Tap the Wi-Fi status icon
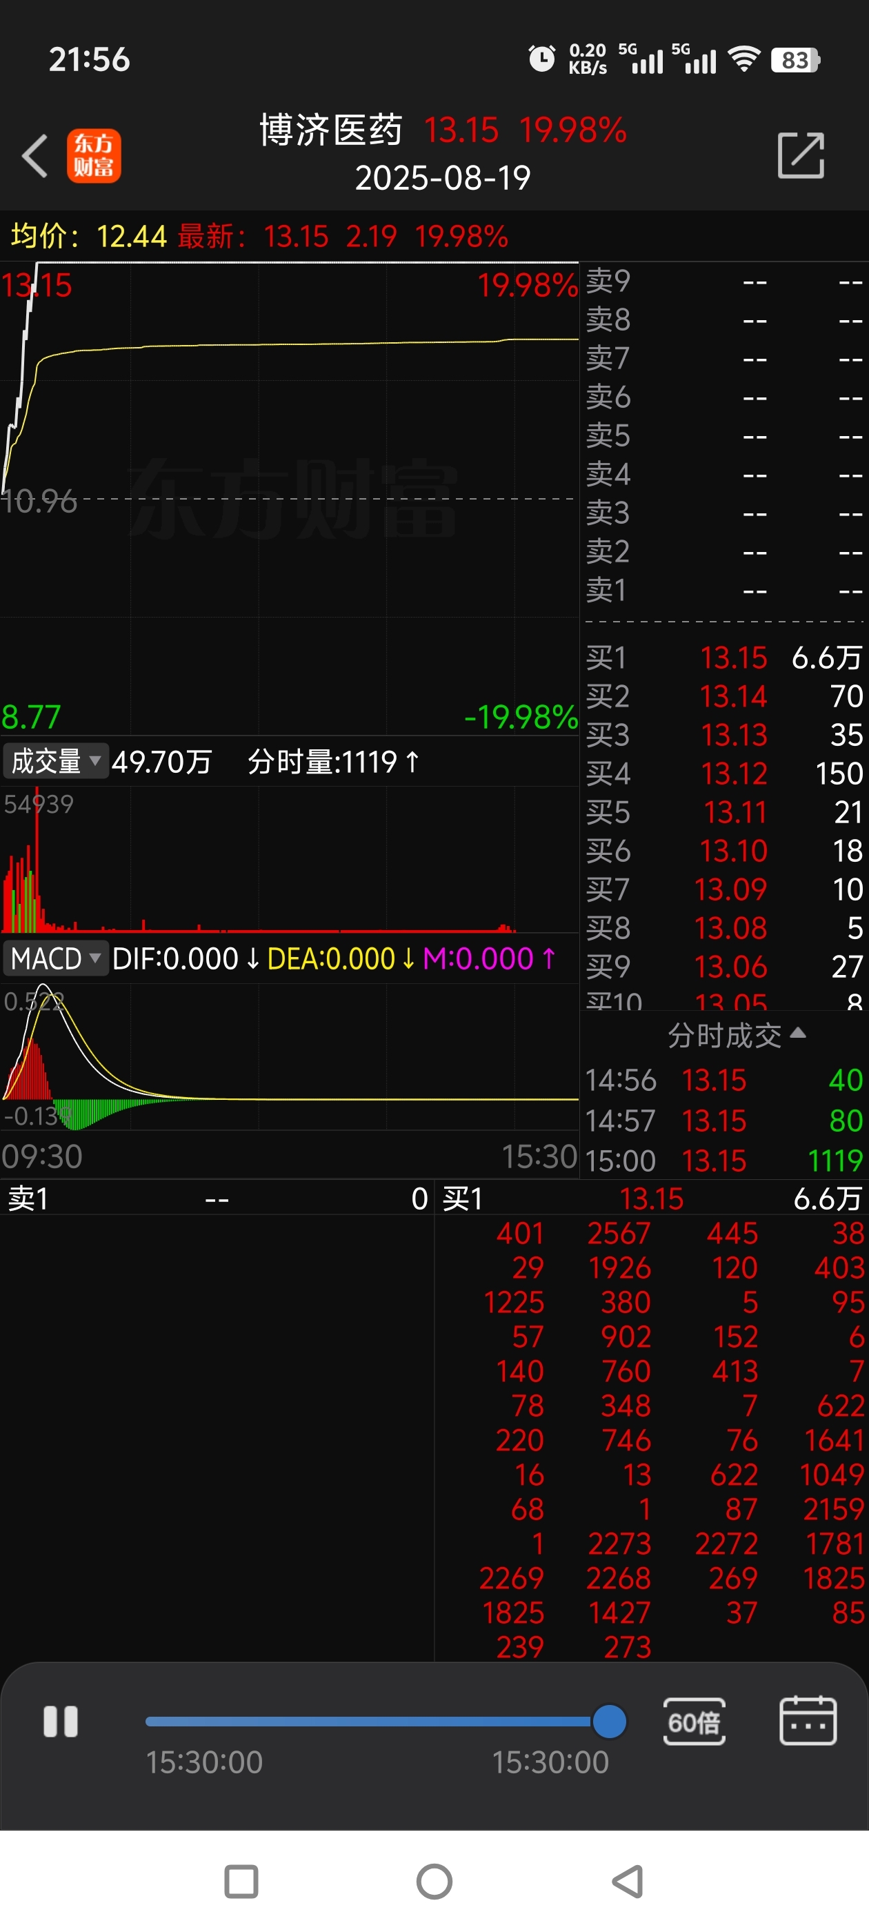 743,59
